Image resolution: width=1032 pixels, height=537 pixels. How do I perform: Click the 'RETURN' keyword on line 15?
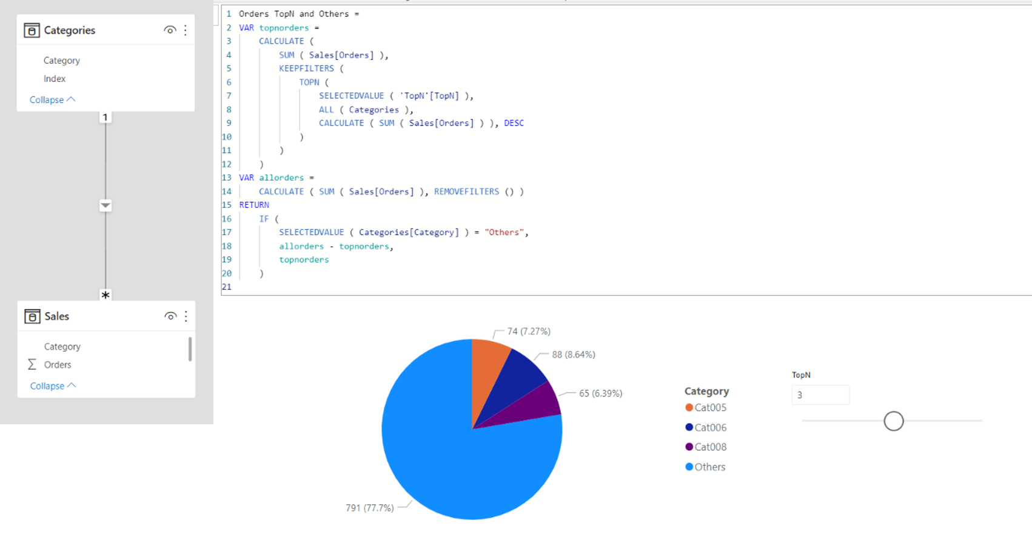pyautogui.click(x=253, y=205)
